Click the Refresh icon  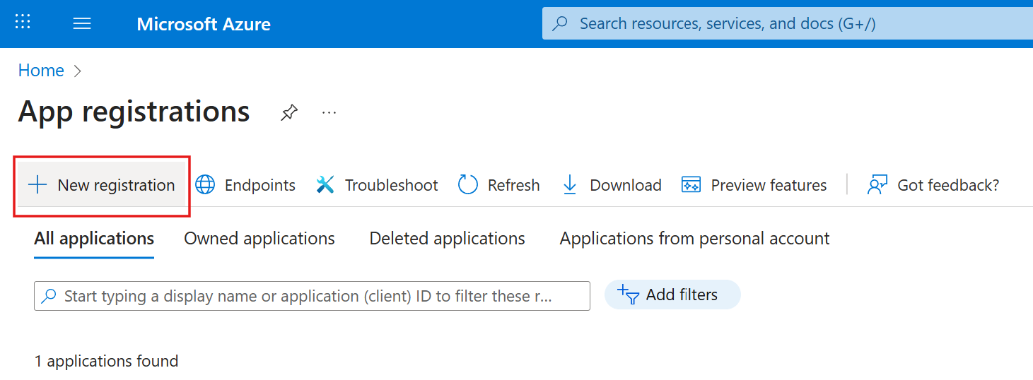click(x=468, y=185)
